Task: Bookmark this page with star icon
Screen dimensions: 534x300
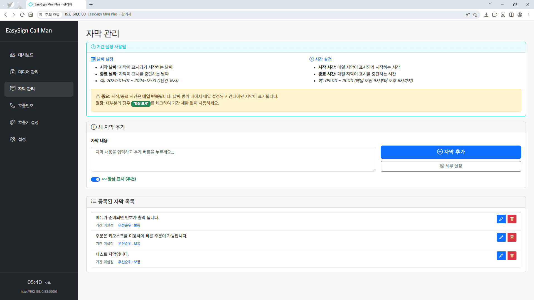Action: pos(475,15)
